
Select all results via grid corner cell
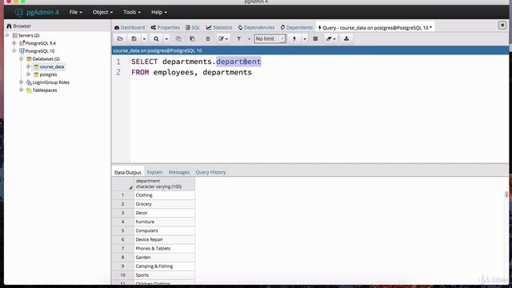pyautogui.click(x=122, y=184)
